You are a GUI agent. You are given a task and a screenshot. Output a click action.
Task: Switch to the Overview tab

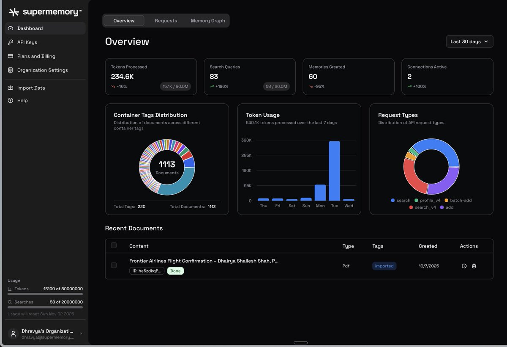pyautogui.click(x=124, y=21)
